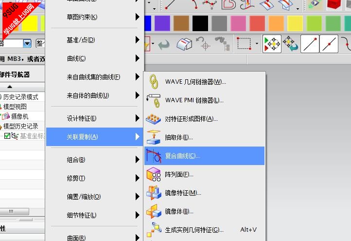This screenshot has width=351, height=241.
Task: Expand 设计特征(E) submenu
Action: point(94,118)
